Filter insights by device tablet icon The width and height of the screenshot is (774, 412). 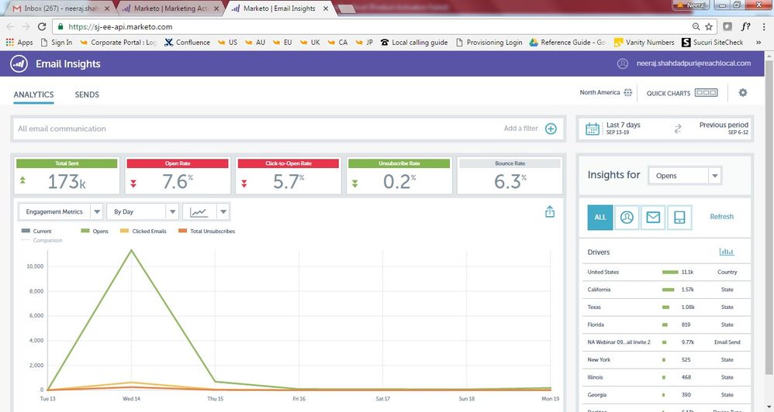tap(679, 218)
